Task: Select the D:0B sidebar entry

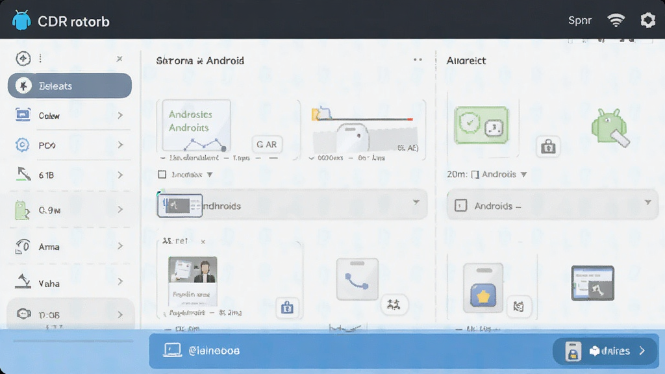Action: coord(70,314)
